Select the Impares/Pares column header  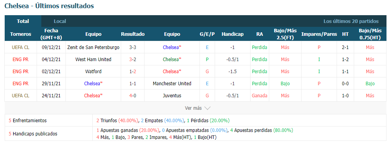coord(319,34)
